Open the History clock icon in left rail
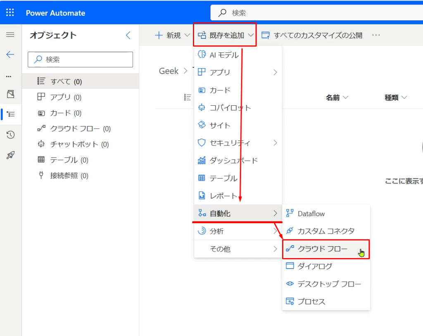 (x=10, y=134)
